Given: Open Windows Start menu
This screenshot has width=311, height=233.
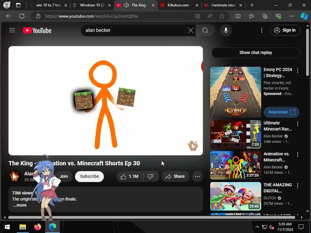Looking at the screenshot, I should point(7,227).
